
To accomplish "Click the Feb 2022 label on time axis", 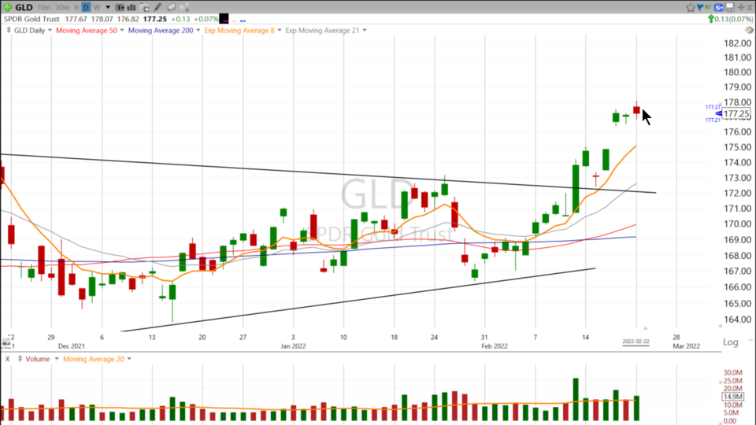I will [x=495, y=346].
